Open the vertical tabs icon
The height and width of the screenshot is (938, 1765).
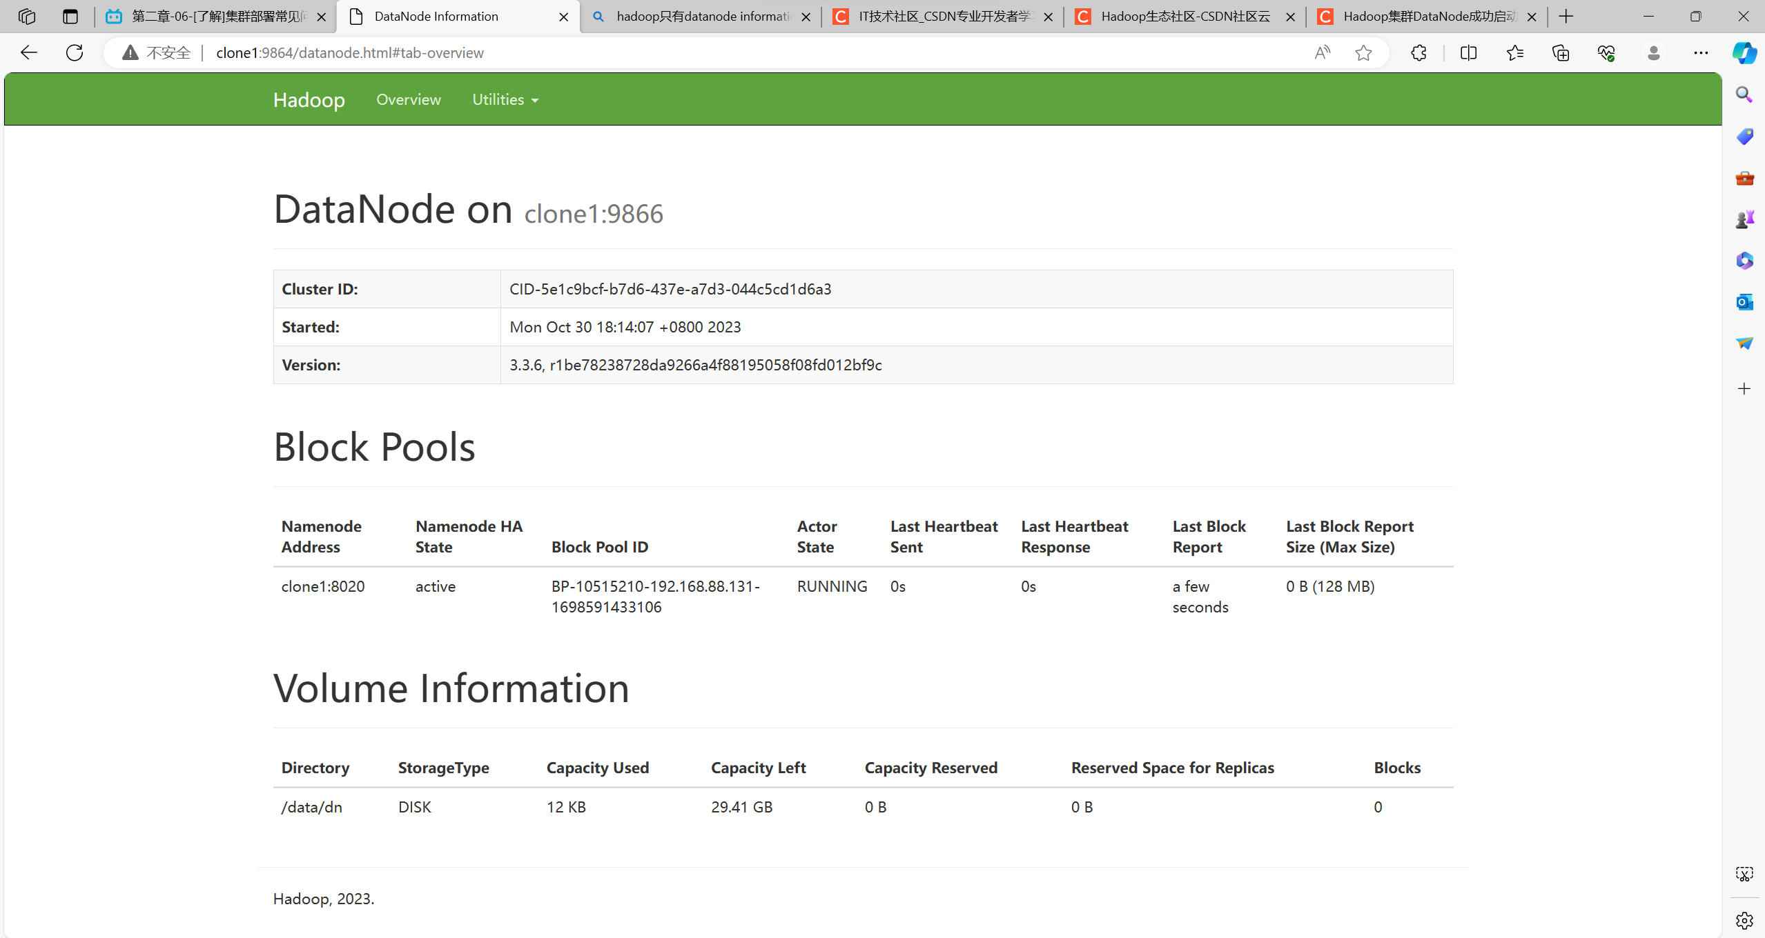click(x=70, y=17)
